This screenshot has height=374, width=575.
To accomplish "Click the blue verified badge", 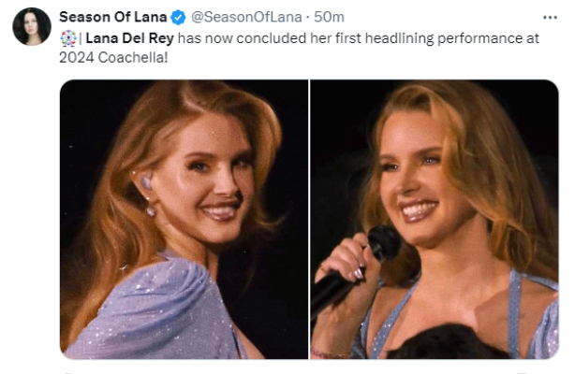I will 178,18.
